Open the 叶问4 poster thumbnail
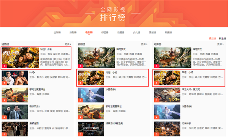 coord(15,78)
